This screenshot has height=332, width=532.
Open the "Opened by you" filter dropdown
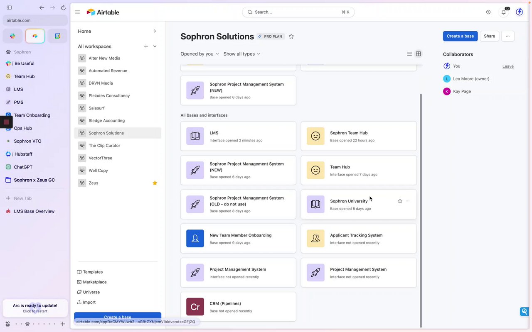(199, 54)
